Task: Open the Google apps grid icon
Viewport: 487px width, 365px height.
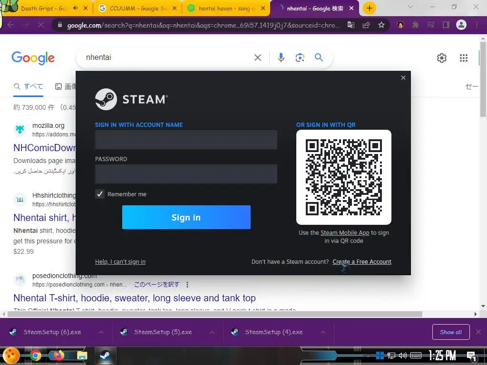Action: point(463,58)
